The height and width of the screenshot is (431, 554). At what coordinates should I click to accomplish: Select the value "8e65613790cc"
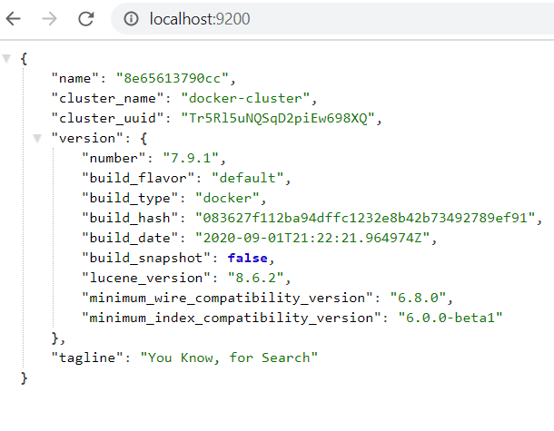pos(173,78)
